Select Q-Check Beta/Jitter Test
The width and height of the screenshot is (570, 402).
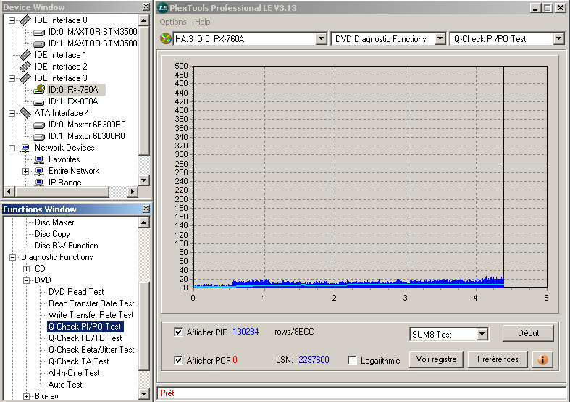pyautogui.click(x=91, y=350)
